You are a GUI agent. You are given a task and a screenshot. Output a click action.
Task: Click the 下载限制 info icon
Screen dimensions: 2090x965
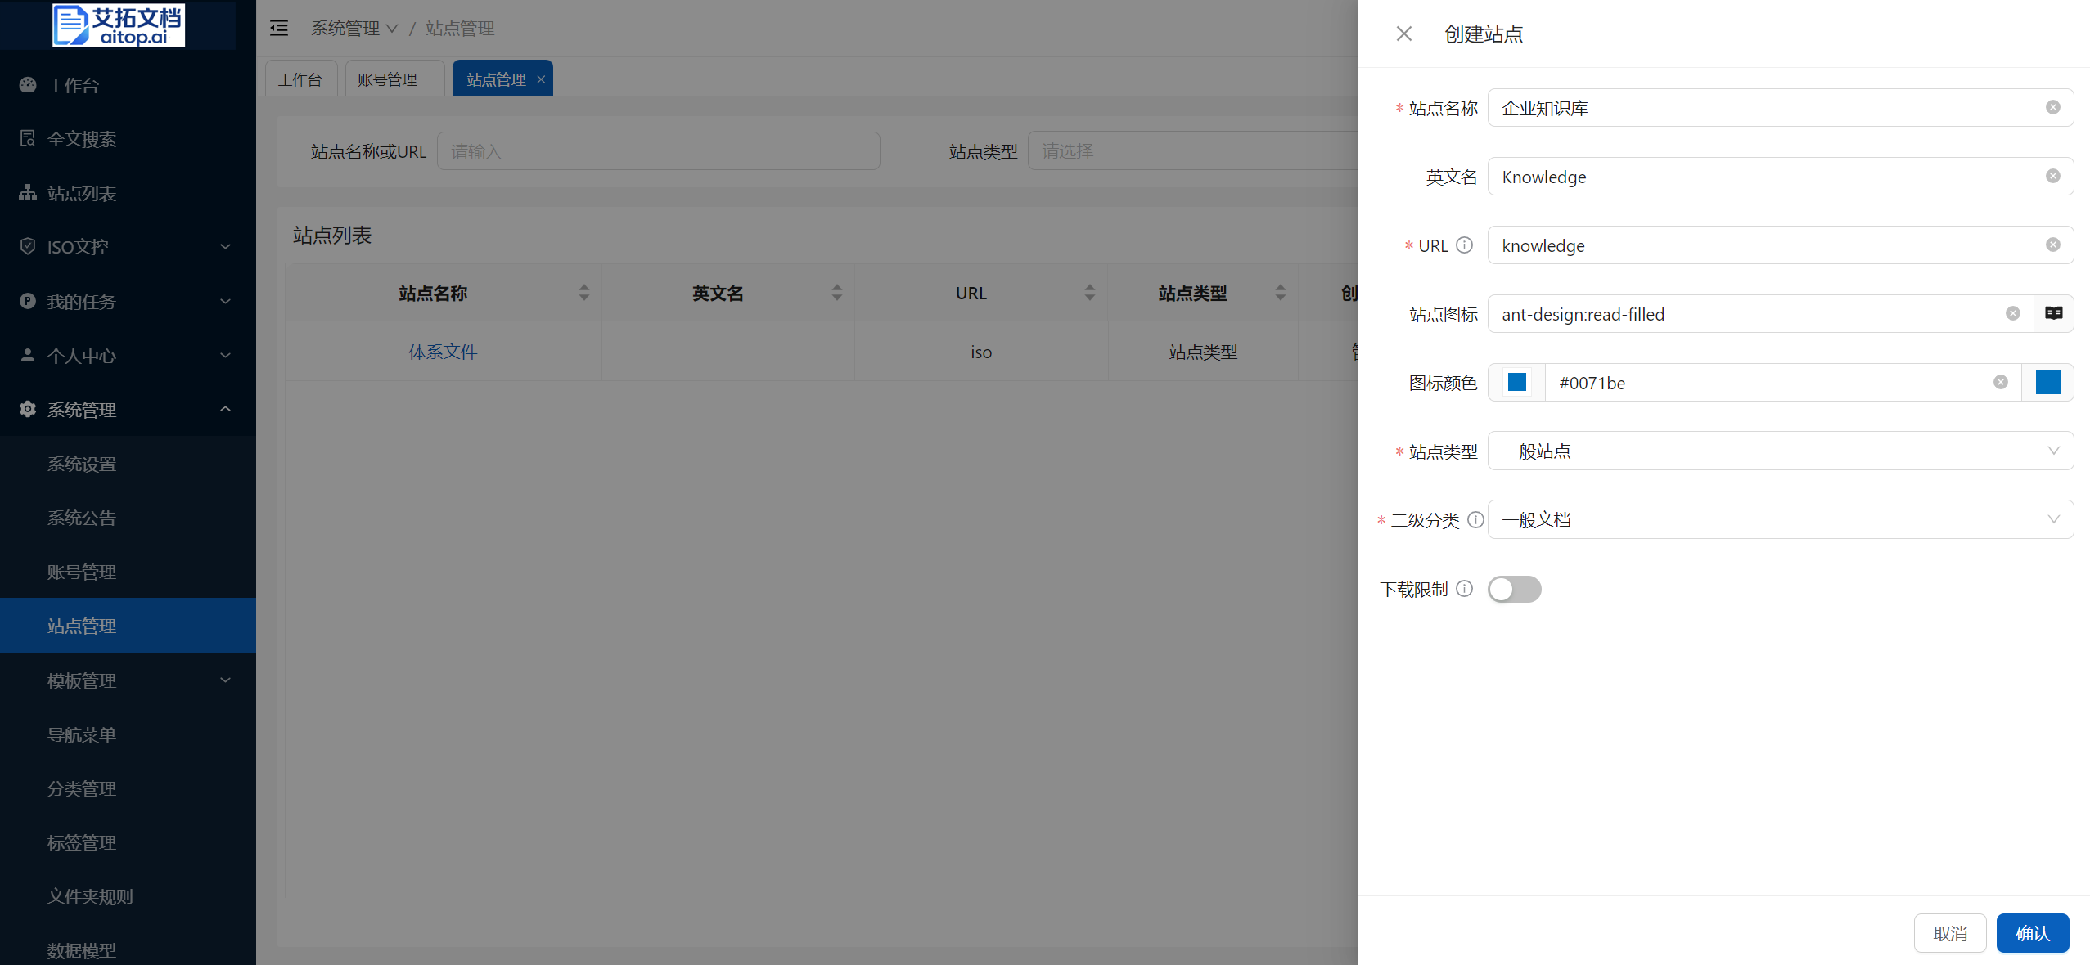click(x=1465, y=589)
